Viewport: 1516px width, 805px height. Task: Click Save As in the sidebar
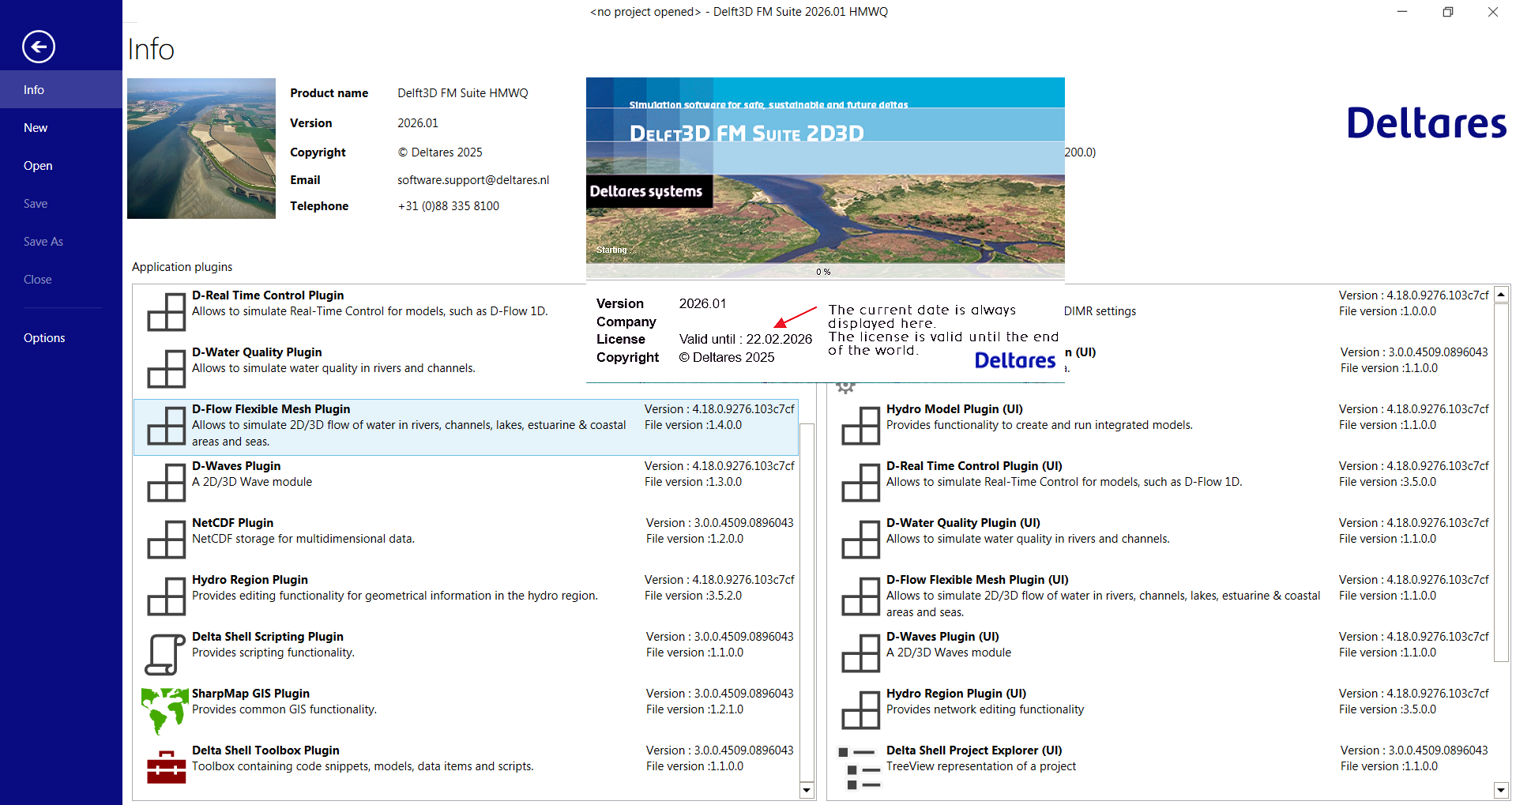[61, 241]
